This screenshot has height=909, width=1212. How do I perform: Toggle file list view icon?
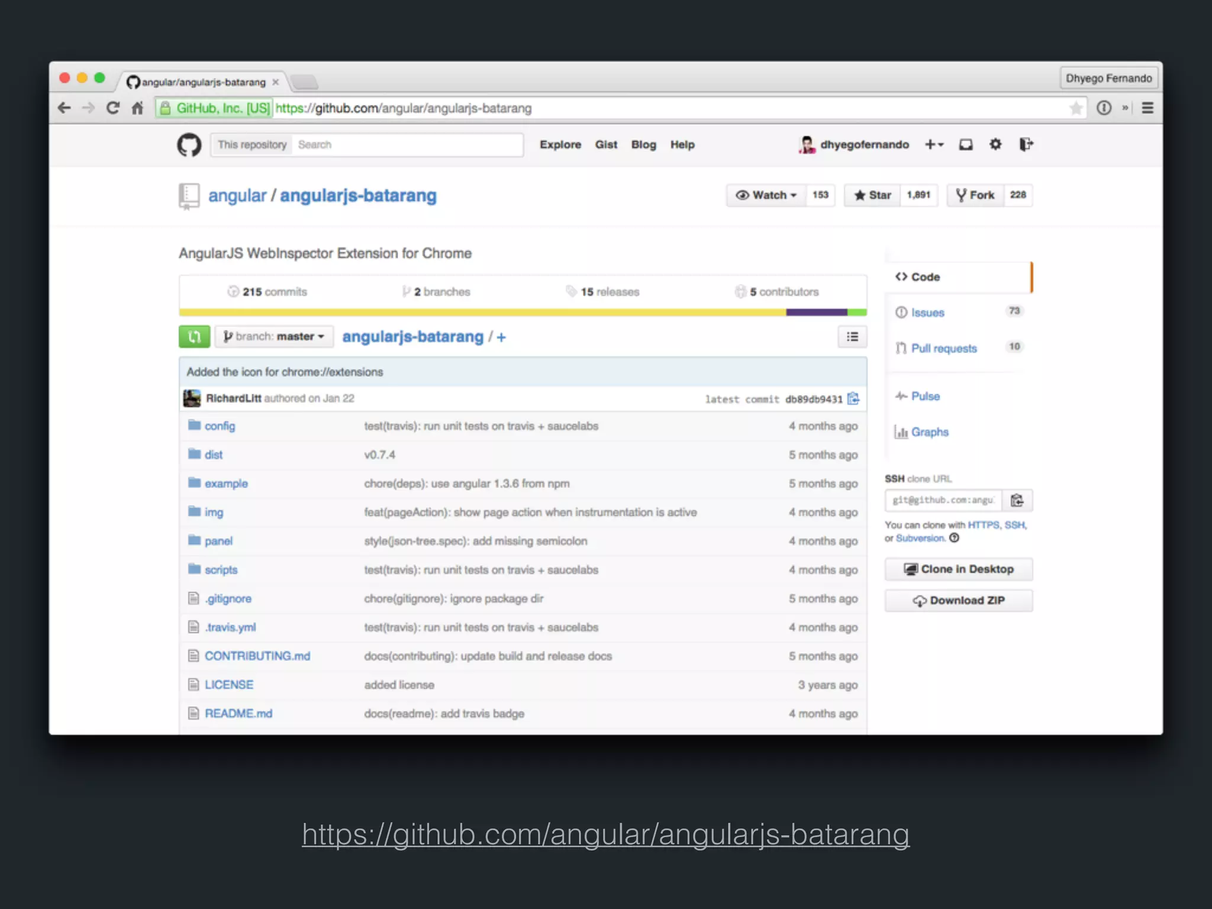(852, 337)
